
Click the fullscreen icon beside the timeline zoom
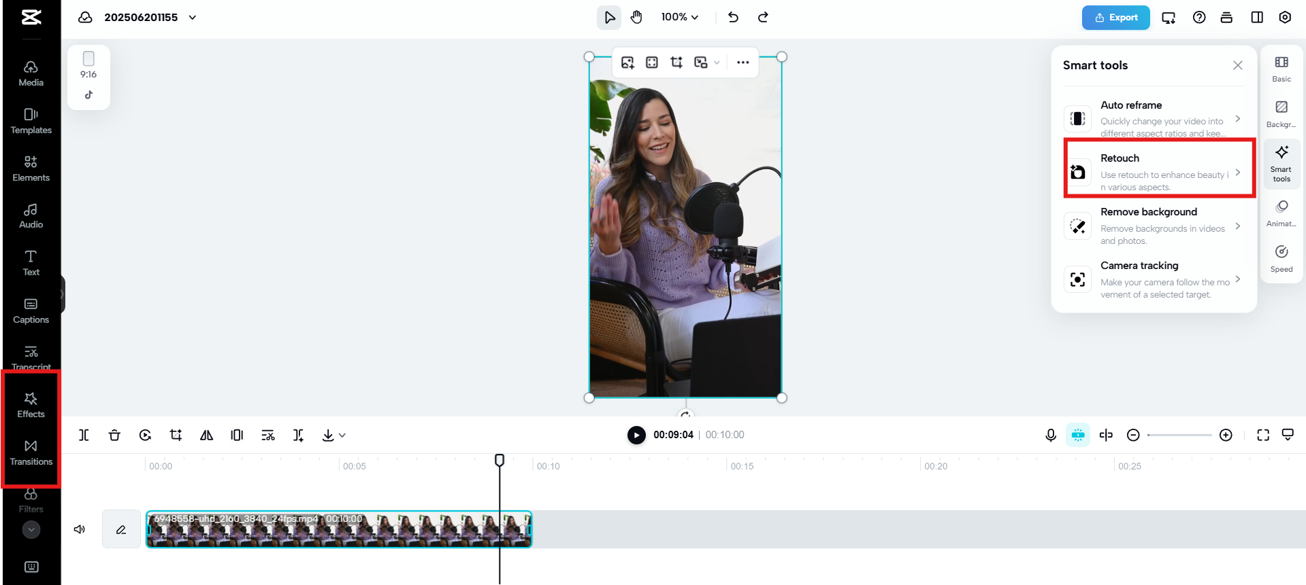[x=1263, y=435]
